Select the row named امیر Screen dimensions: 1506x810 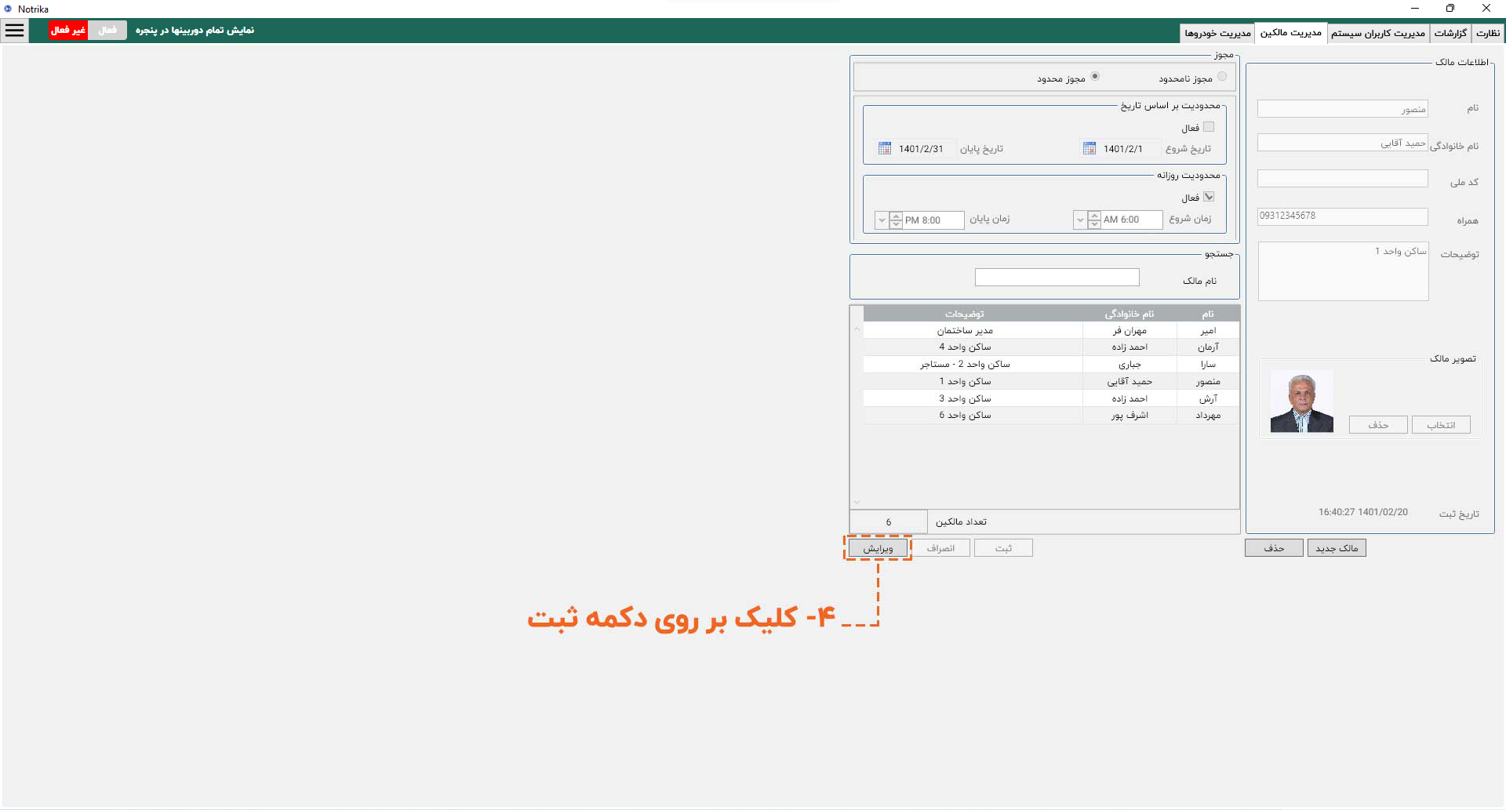(x=1051, y=331)
